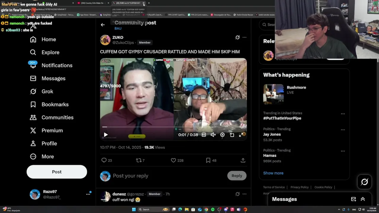The width and height of the screenshot is (379, 213).
Task: Open the Privacy Policy link
Action: point(299,187)
